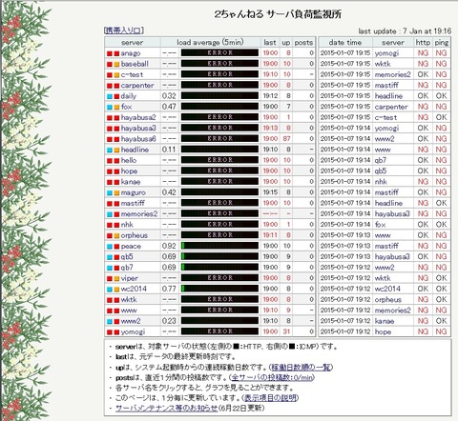Click the HTTP status square for anago

coord(110,53)
